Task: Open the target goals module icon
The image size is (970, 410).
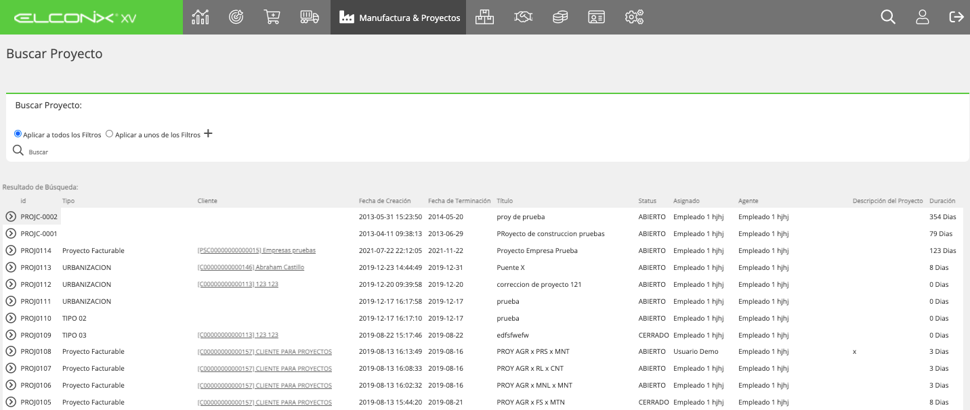Action: (x=236, y=17)
